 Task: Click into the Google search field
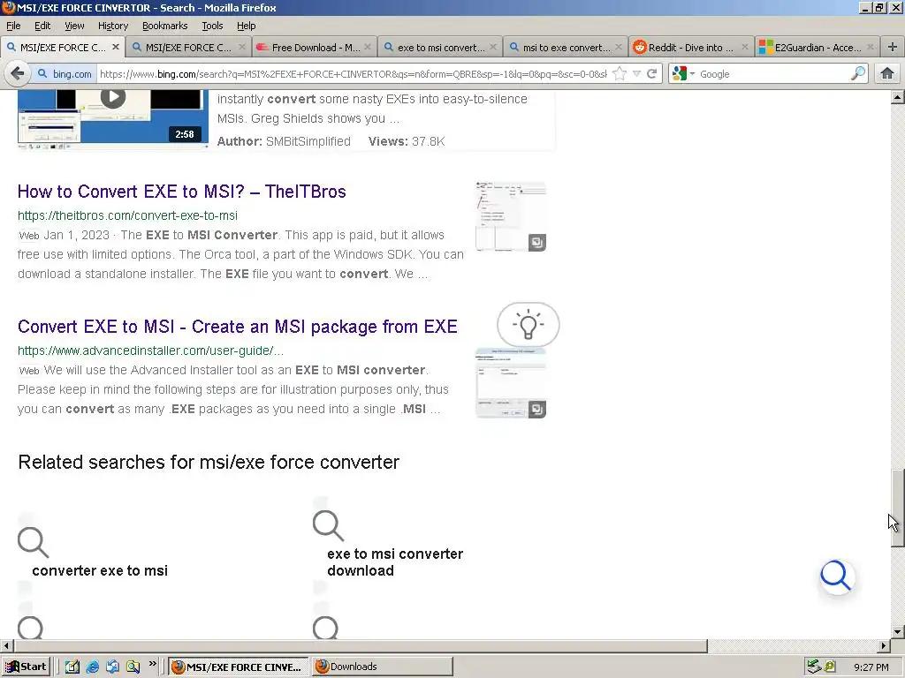[773, 74]
